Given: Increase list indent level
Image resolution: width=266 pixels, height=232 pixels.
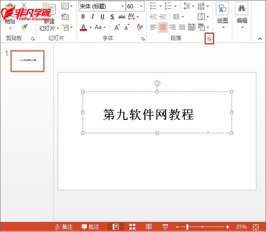Looking at the screenshot, I should click(163, 17).
